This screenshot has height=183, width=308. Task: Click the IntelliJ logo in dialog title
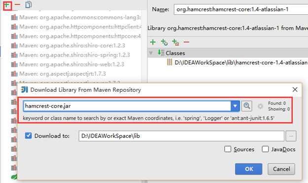point(25,90)
